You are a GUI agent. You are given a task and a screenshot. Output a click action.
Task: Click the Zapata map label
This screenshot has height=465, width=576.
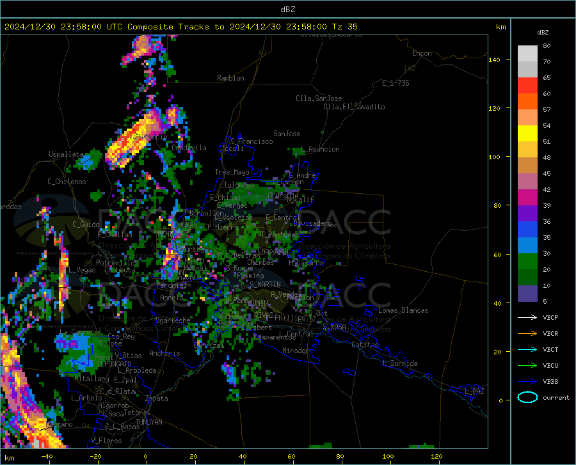coord(157,398)
